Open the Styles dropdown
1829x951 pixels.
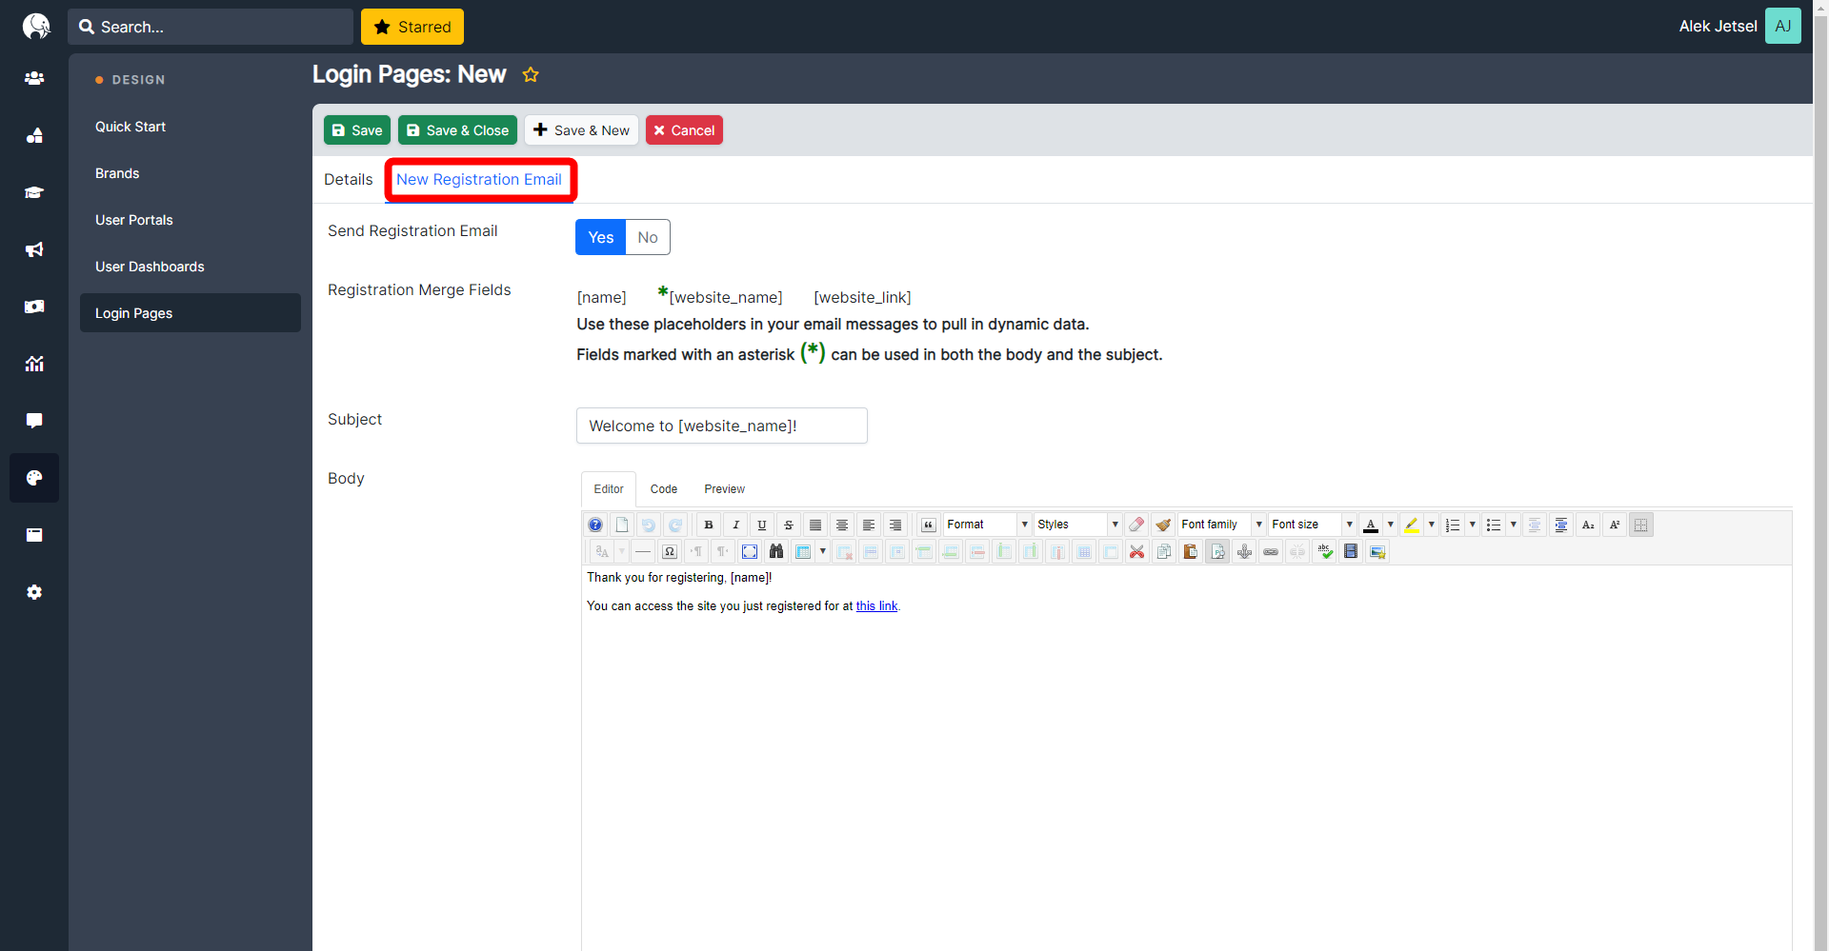tap(1077, 525)
